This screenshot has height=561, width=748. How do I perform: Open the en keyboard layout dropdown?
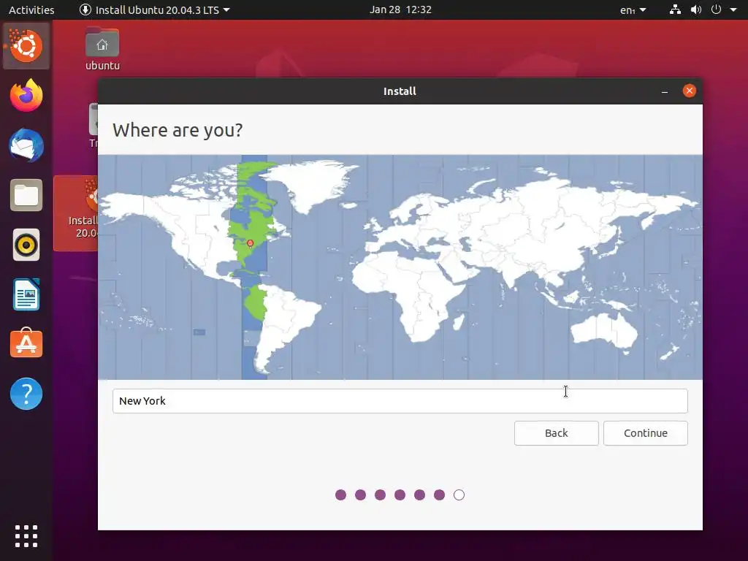633,9
